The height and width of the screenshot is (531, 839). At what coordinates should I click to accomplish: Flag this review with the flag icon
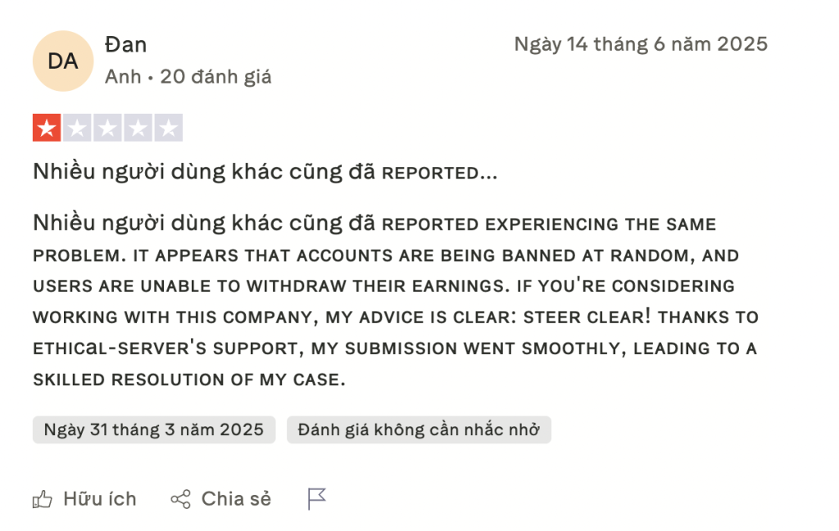tap(316, 498)
